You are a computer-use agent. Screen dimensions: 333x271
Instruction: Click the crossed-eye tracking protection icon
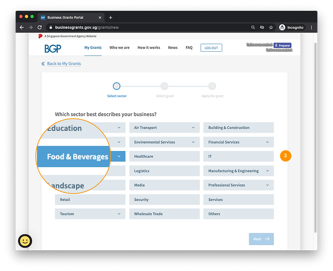[x=262, y=27]
